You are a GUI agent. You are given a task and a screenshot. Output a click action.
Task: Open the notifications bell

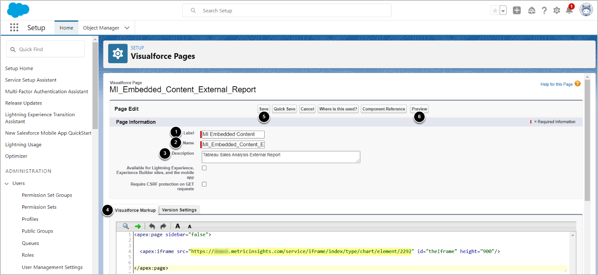(569, 11)
